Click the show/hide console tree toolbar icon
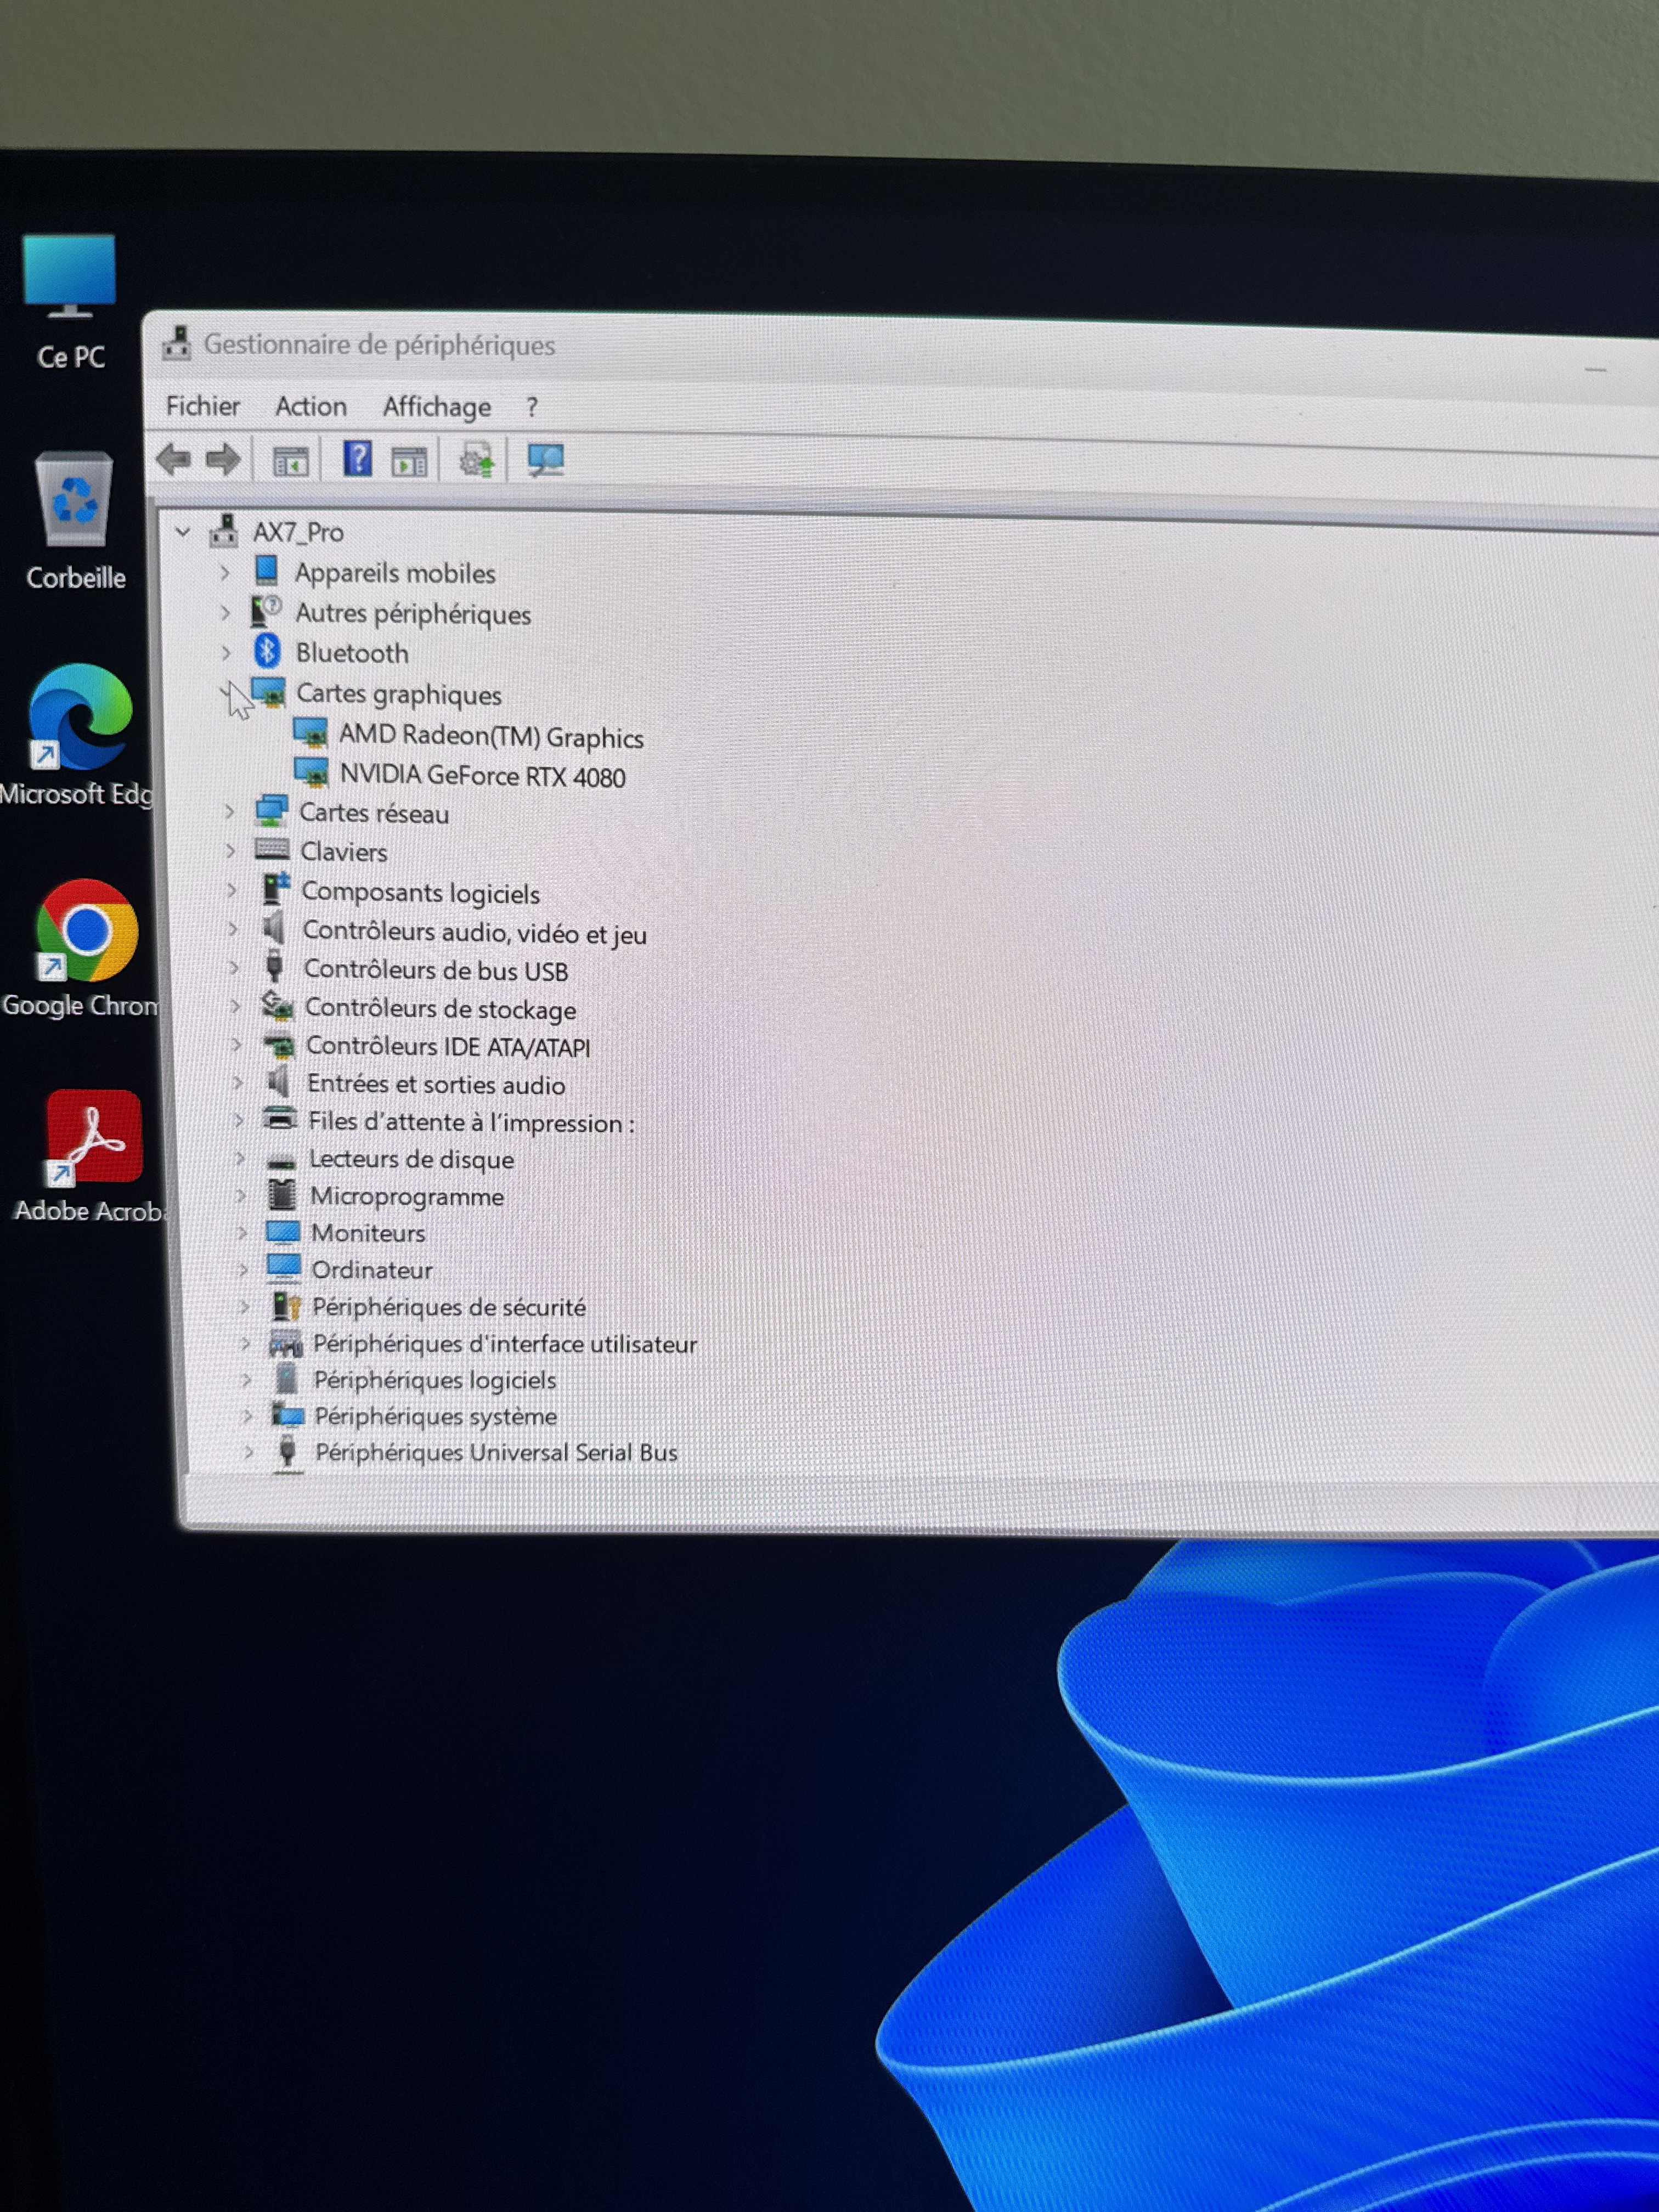Image resolution: width=1659 pixels, height=2212 pixels. (x=291, y=461)
